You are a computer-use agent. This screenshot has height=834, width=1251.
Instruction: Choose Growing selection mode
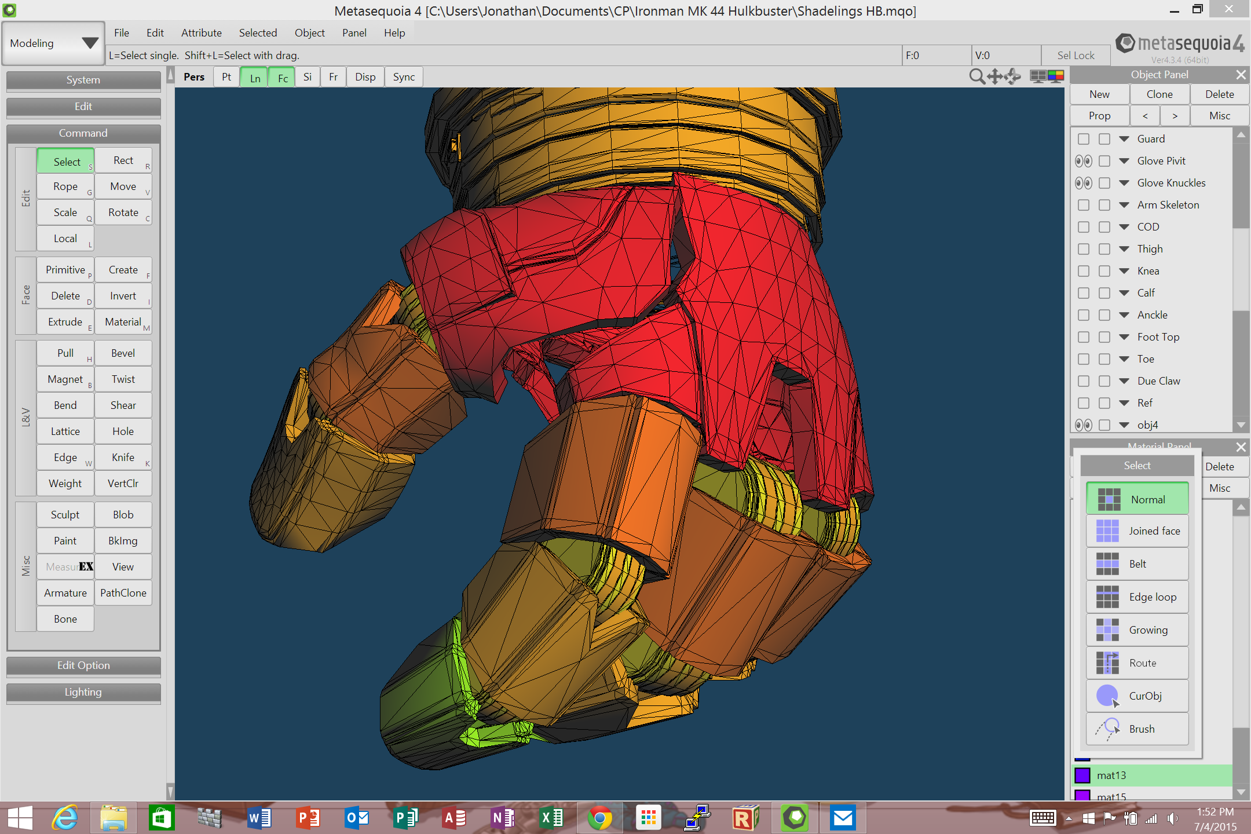tap(1137, 630)
